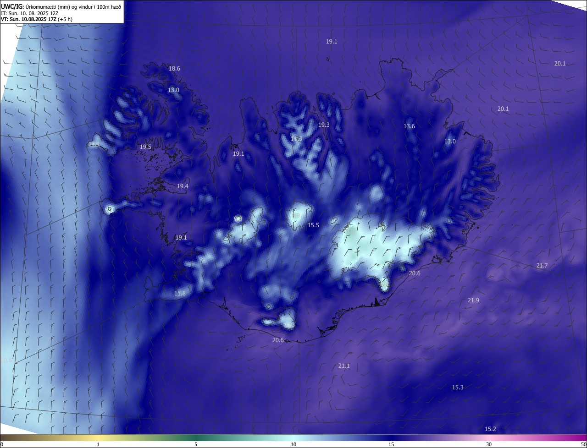The width and height of the screenshot is (587, 448).
Task: Click the 15 tick on the color scale
Action: (391, 444)
